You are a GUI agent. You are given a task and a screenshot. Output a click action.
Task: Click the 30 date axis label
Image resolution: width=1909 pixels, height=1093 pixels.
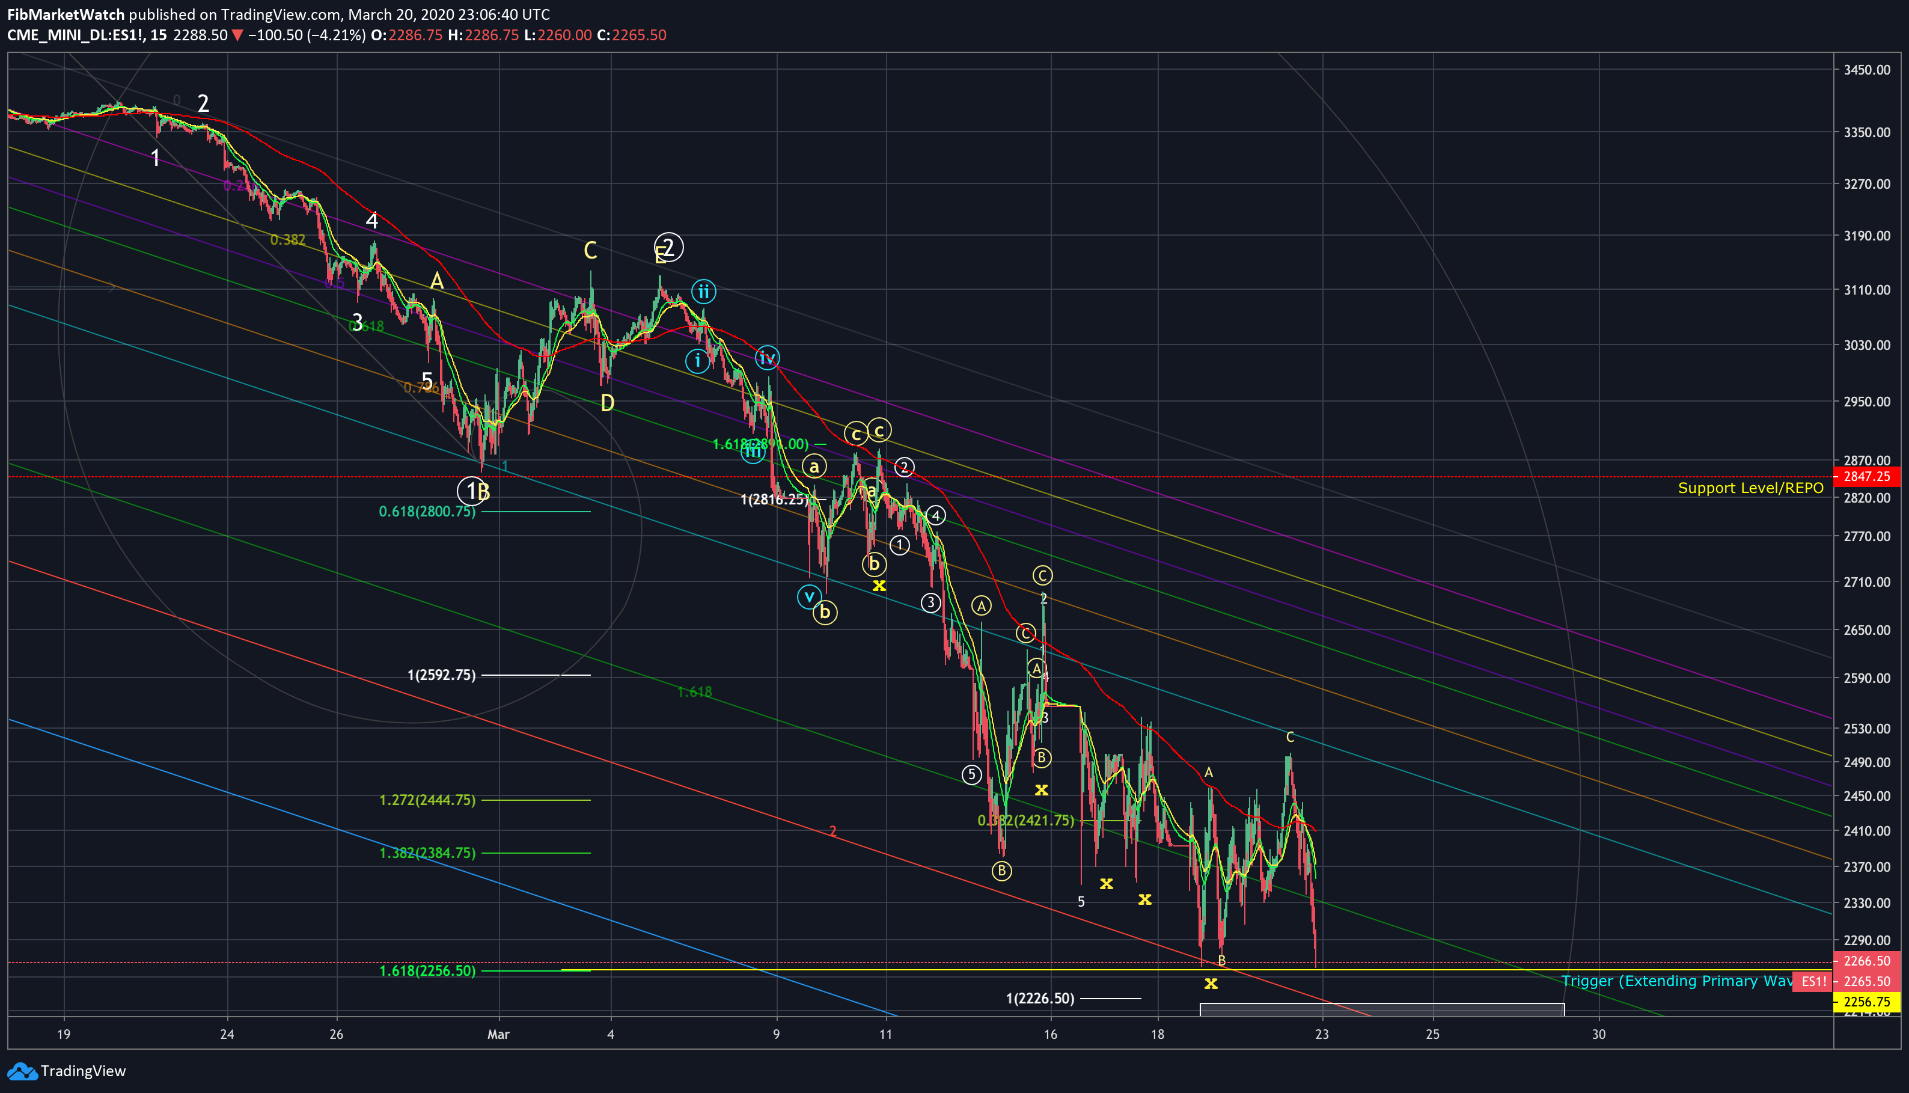tap(1599, 1035)
